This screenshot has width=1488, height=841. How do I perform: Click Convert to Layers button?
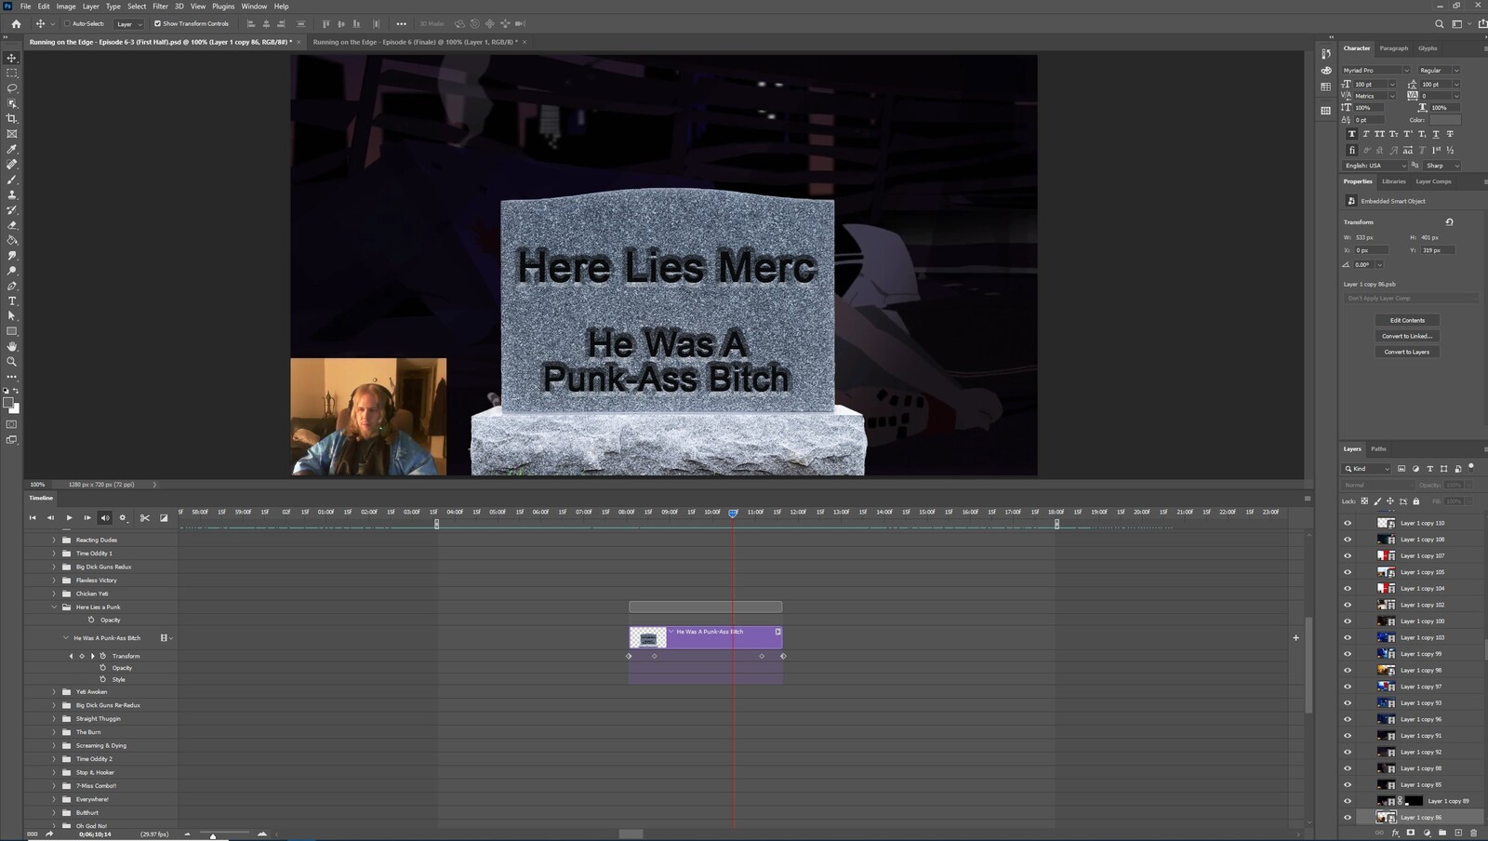(x=1407, y=352)
